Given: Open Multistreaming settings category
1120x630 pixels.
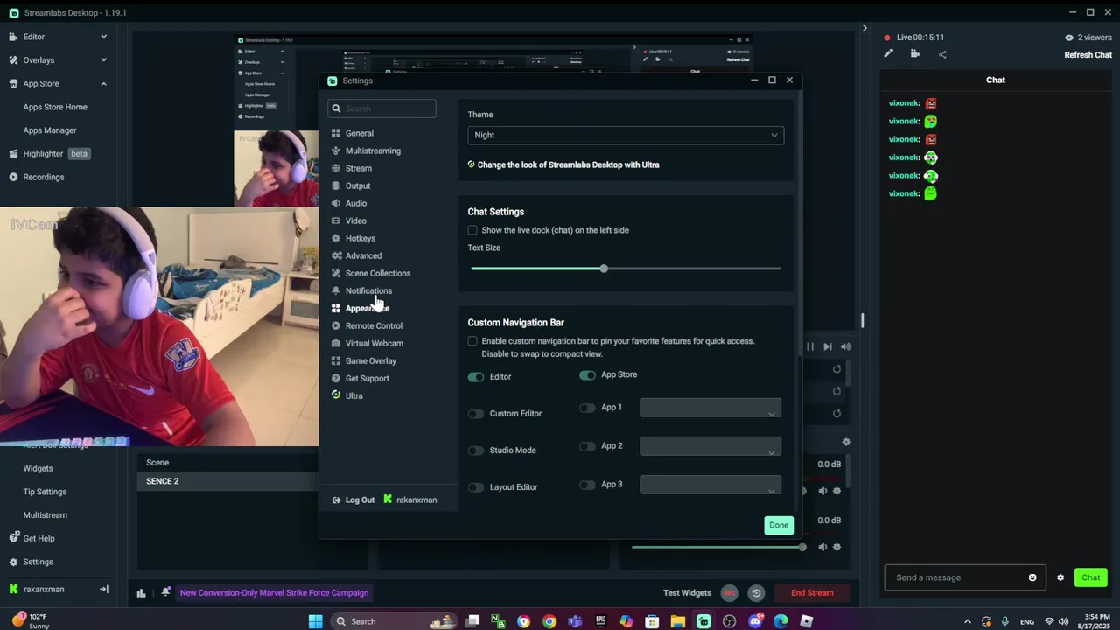Looking at the screenshot, I should [366, 150].
